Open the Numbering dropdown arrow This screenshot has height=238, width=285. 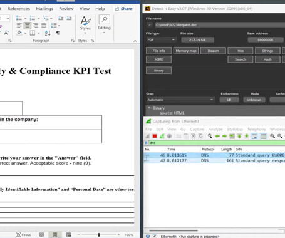tap(39, 18)
